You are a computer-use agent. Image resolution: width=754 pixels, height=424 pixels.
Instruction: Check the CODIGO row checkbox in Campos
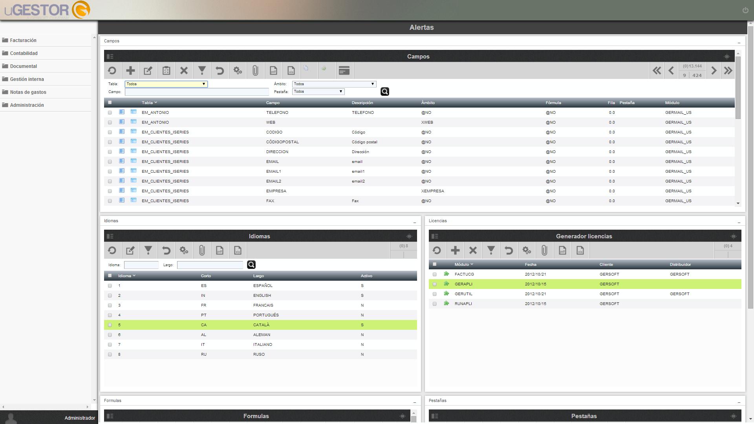(110, 132)
